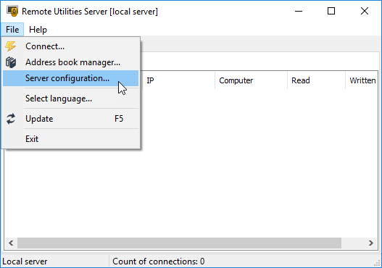Click the horizontal scrollbar left arrow
The image size is (382, 268).
(x=11, y=243)
